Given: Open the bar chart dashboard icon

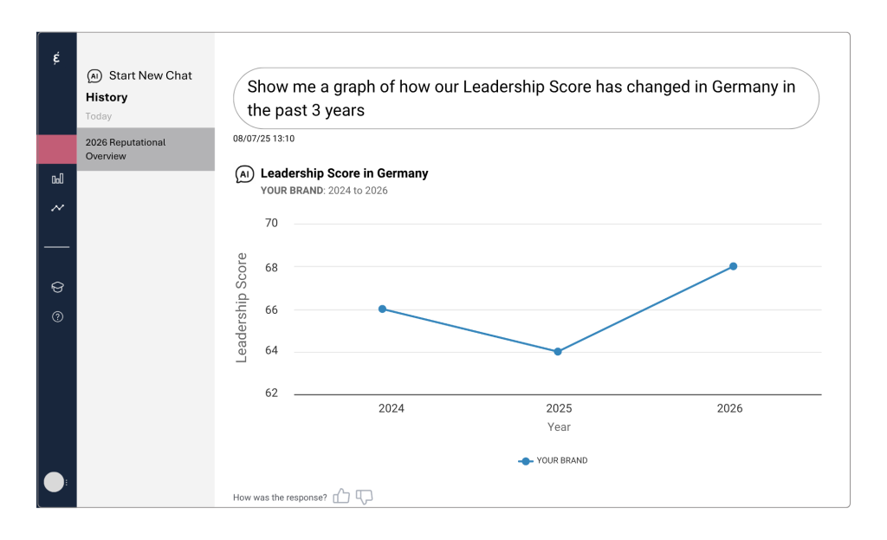Looking at the screenshot, I should tap(57, 179).
